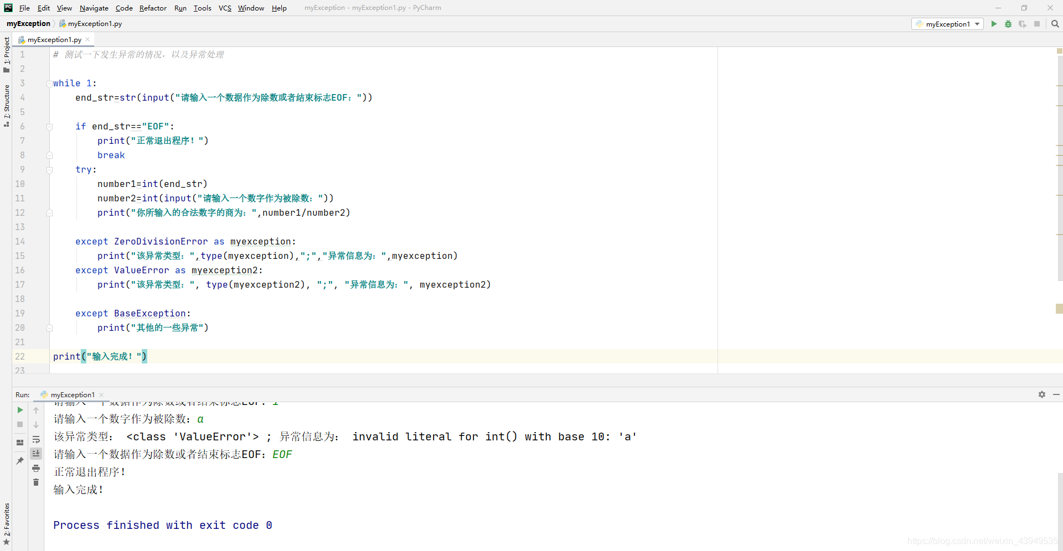Rerun program in the Run panel

point(20,410)
